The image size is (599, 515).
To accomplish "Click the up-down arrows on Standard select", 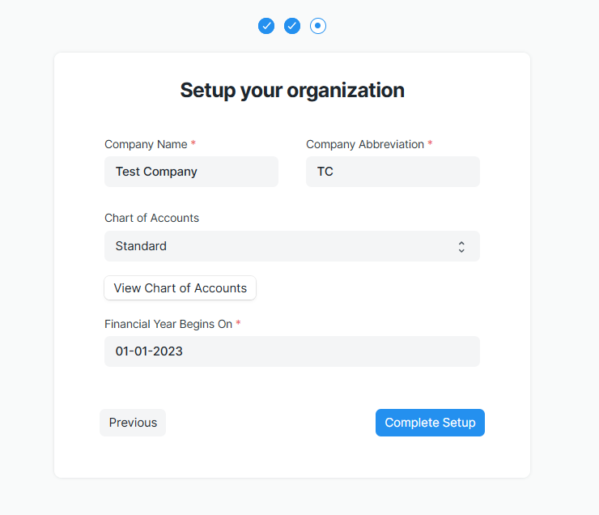I will coord(461,247).
